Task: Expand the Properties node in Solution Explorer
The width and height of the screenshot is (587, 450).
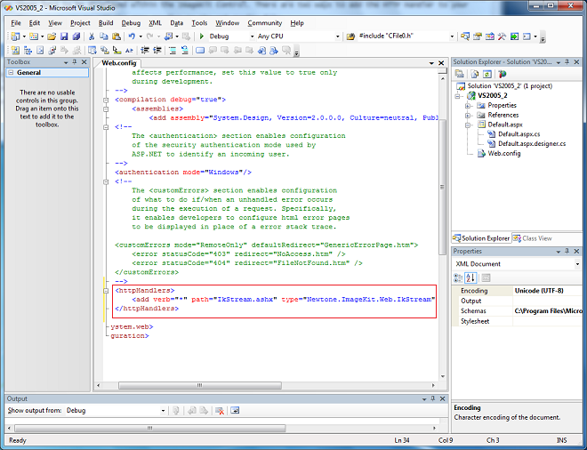Action: 468,106
